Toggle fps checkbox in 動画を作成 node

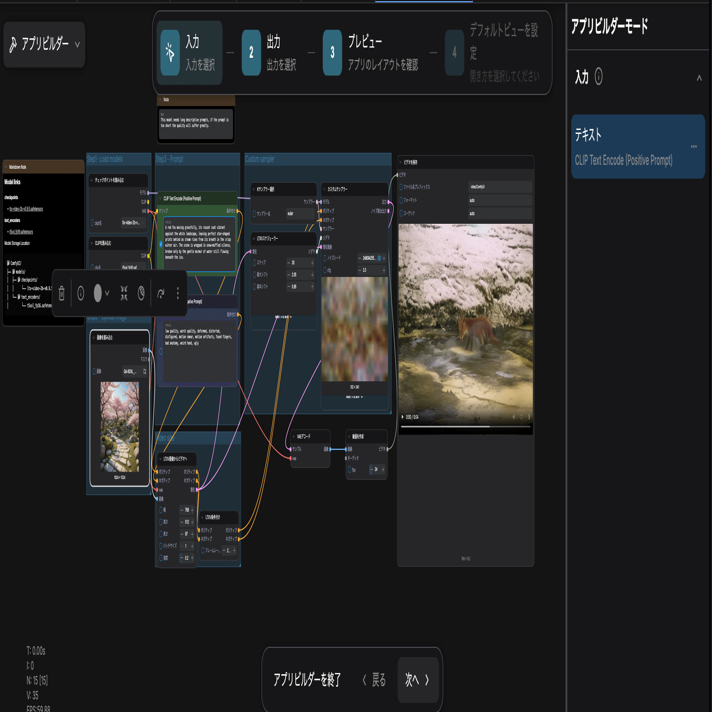pos(350,469)
